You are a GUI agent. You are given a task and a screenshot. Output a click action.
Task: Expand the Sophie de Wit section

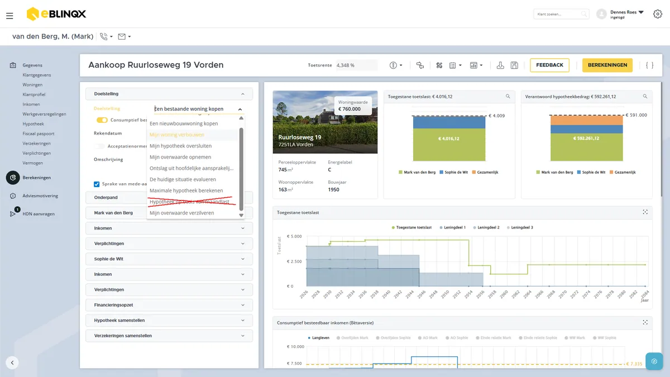pos(169,259)
